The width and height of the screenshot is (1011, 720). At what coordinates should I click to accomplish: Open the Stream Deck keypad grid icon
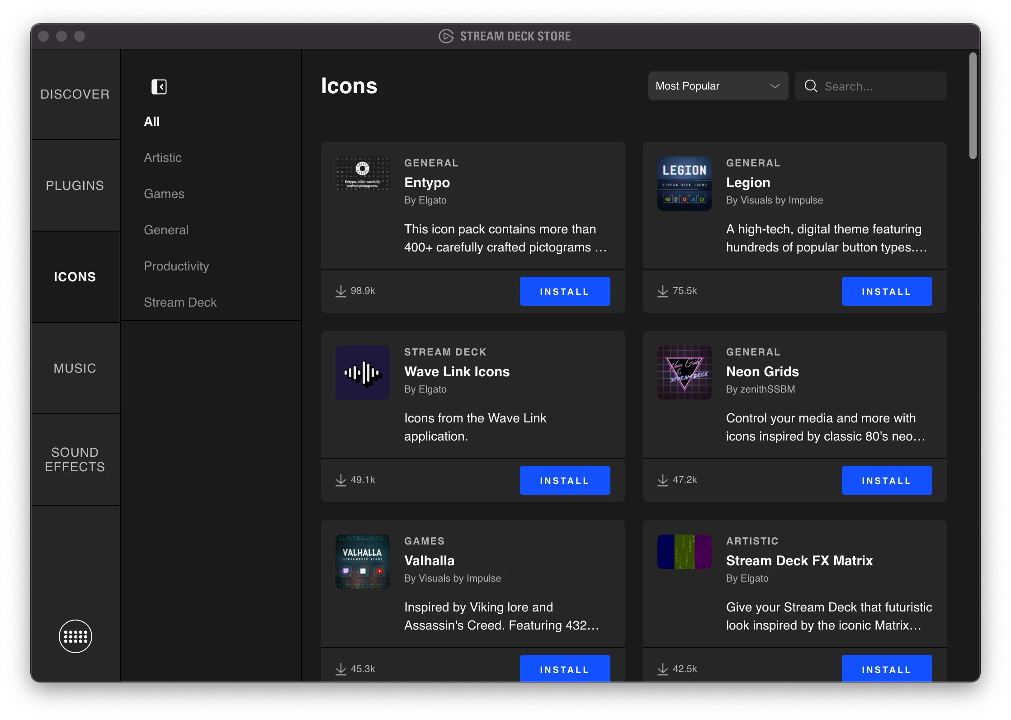76,636
